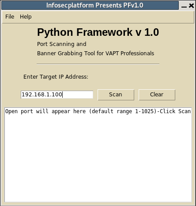Click the Clear button
The width and height of the screenshot is (196, 206).
157,95
